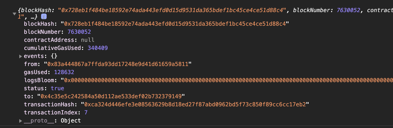
Task: Collapse the logged receipt object arrow
Action: (14, 14)
